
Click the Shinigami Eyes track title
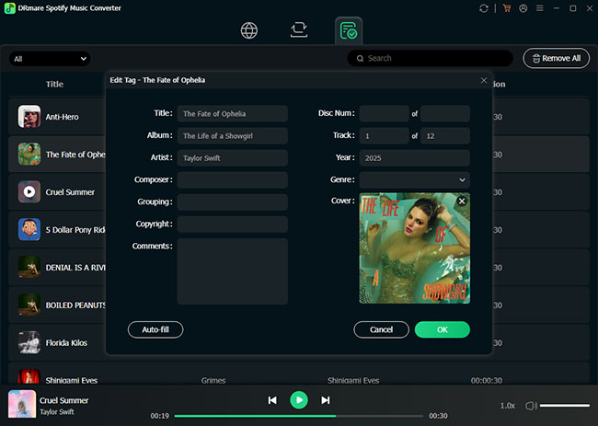coord(72,380)
